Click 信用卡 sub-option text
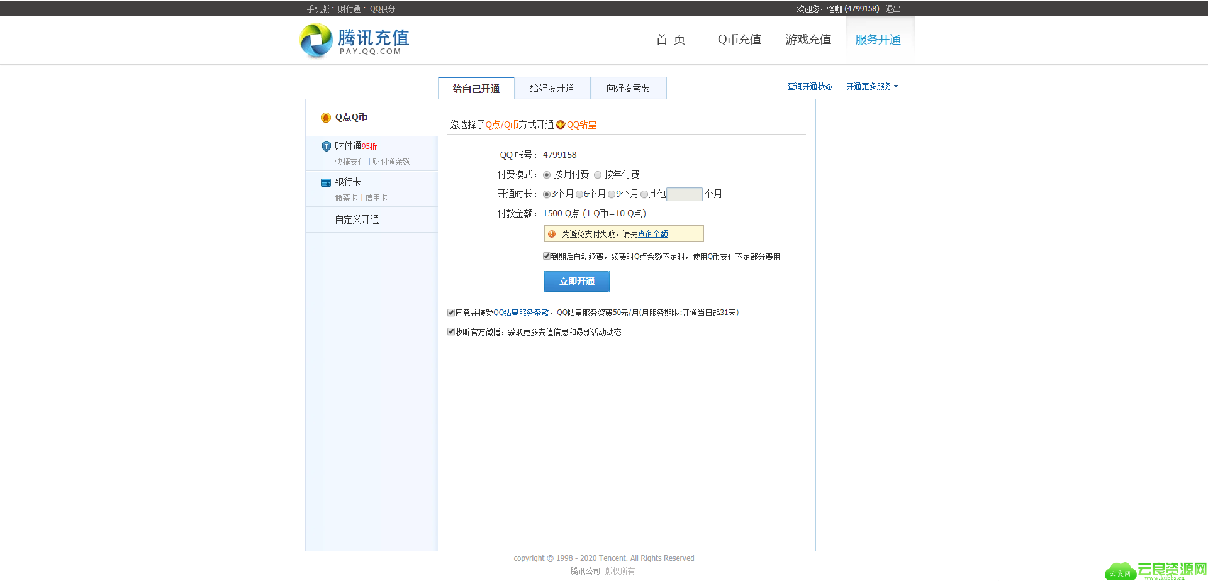 click(x=376, y=198)
